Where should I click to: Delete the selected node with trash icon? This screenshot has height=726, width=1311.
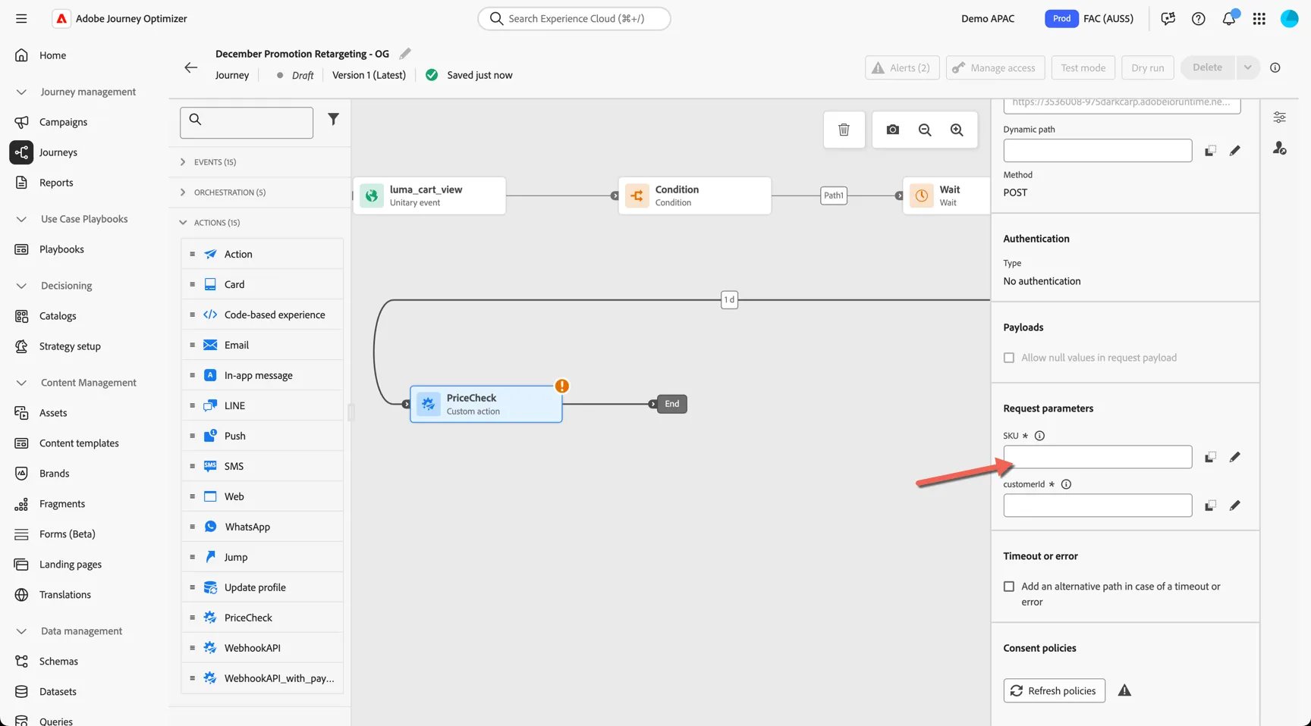pos(844,130)
